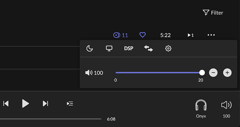
Task: Click the sleep timer moon icon
Action: [89, 49]
